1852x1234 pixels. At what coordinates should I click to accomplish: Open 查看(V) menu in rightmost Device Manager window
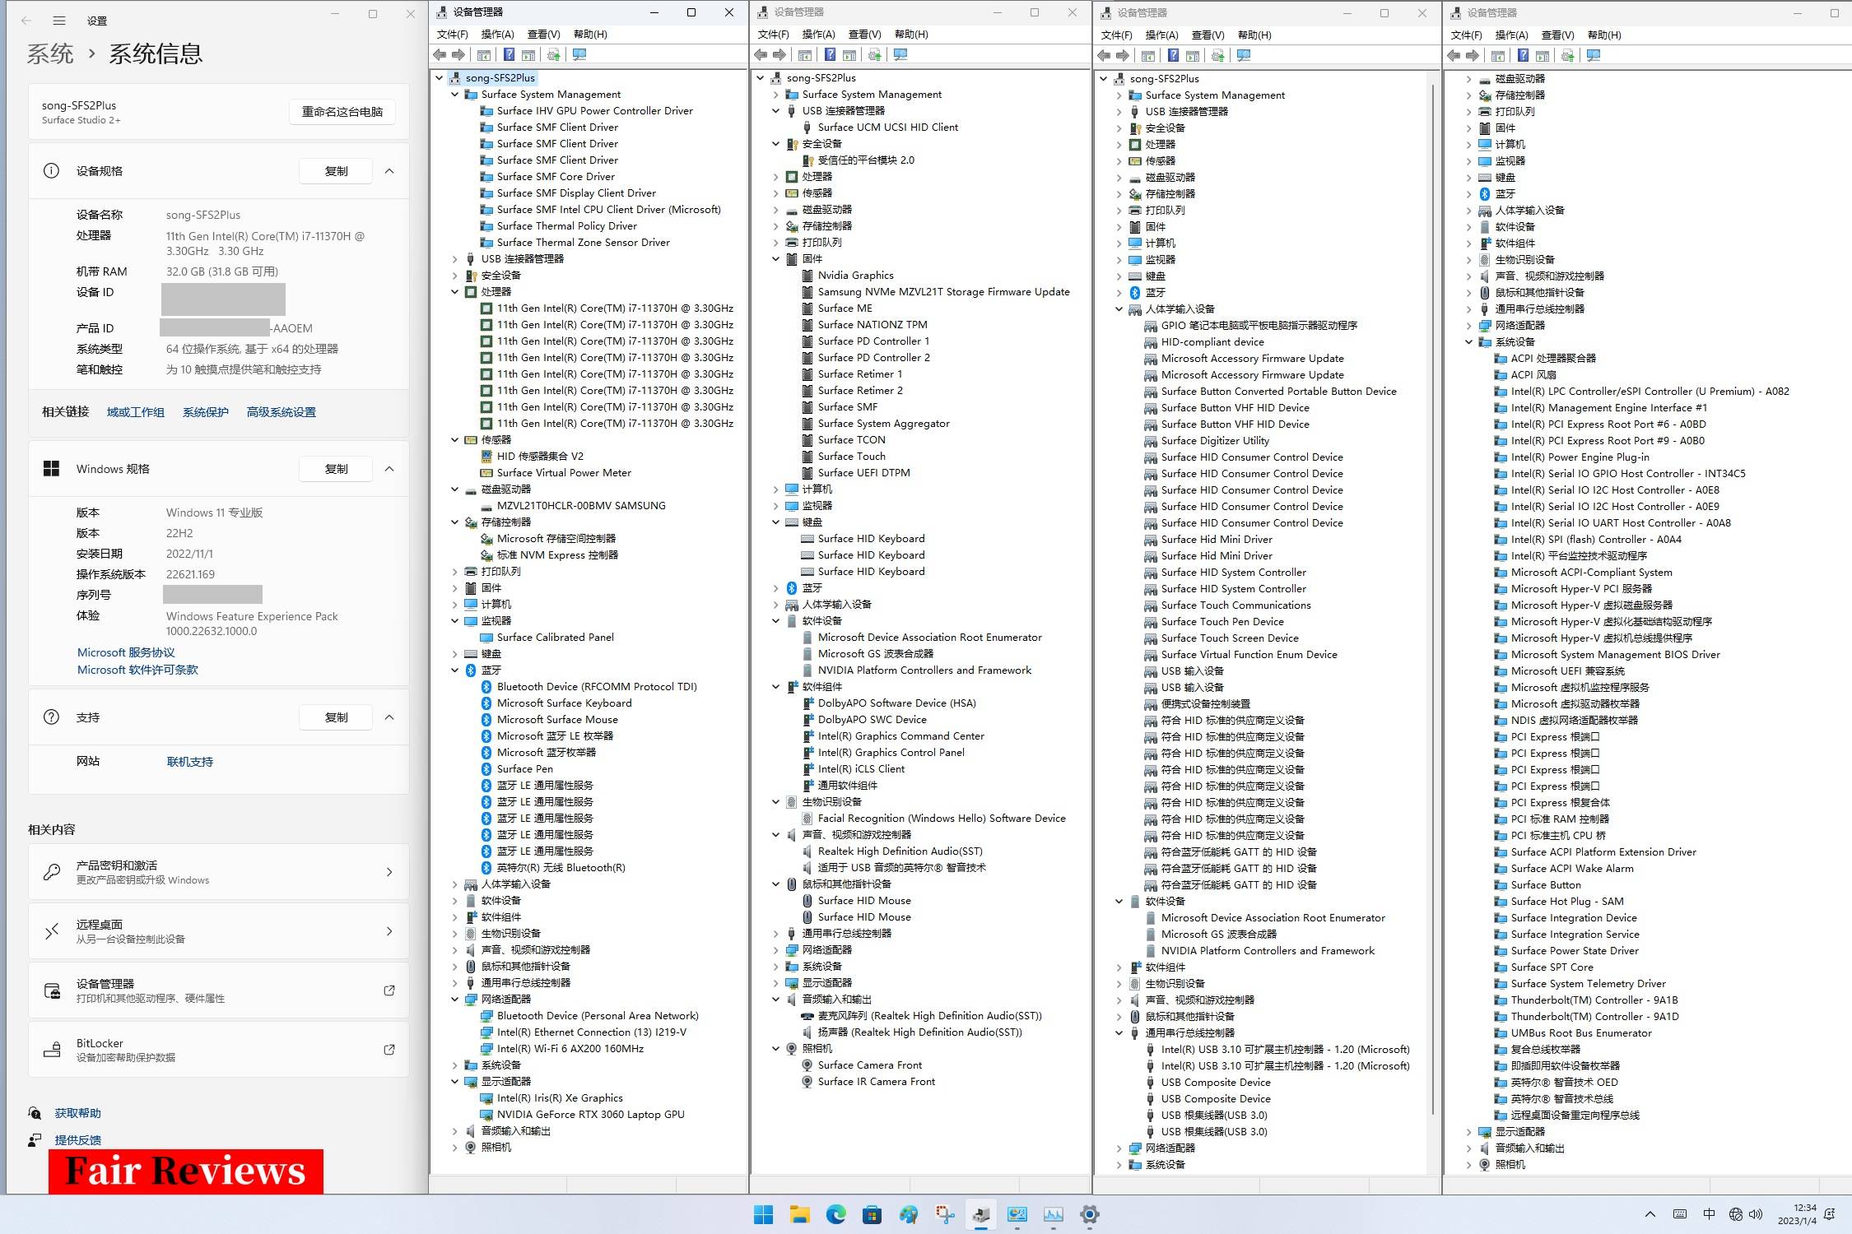click(1557, 35)
